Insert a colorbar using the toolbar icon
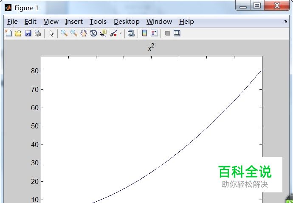 point(144,33)
